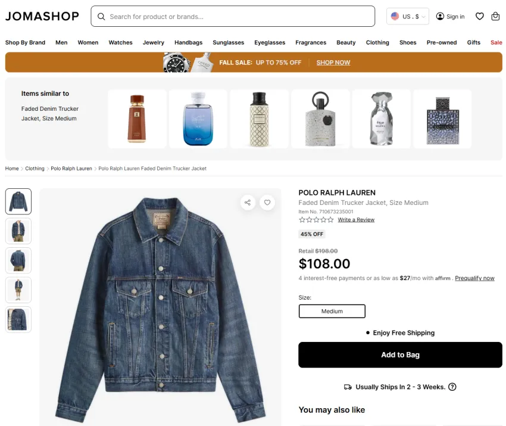
Task: Open the US $ currency dropdown
Action: pos(408,16)
